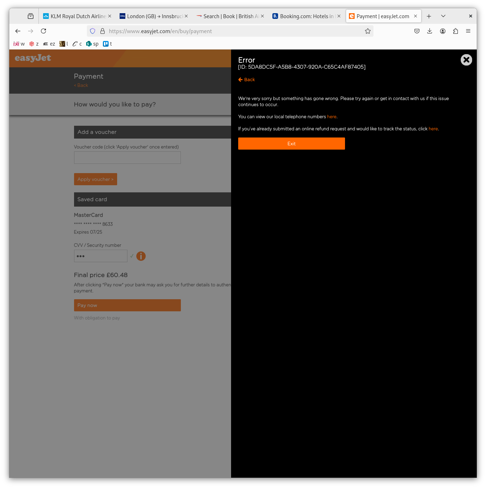Open the 'ez' bookmark
The image size is (486, 488).
tap(49, 44)
